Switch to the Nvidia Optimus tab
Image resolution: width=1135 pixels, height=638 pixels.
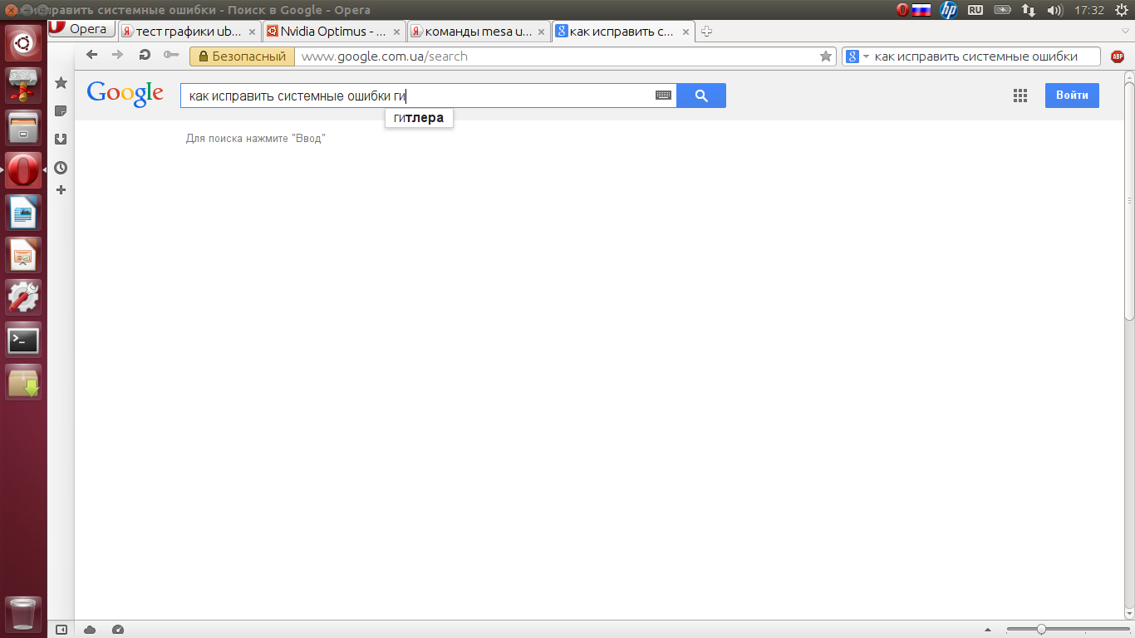click(x=332, y=32)
